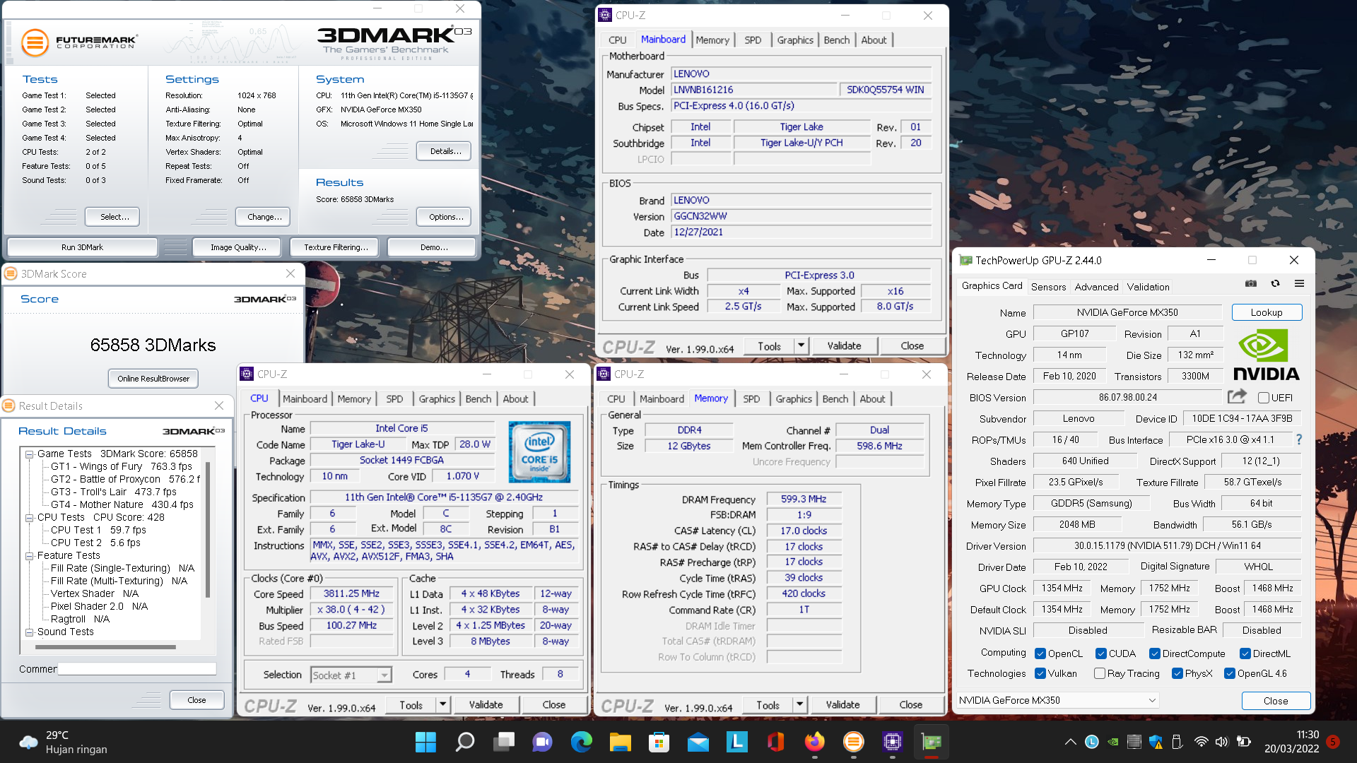Collapse the CPU Tests tree node
Image resolution: width=1357 pixels, height=763 pixels.
point(30,518)
